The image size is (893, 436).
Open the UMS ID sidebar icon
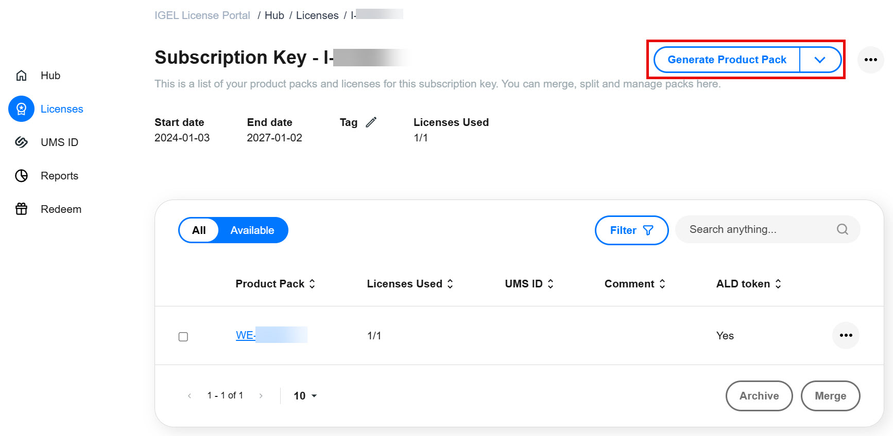click(21, 142)
